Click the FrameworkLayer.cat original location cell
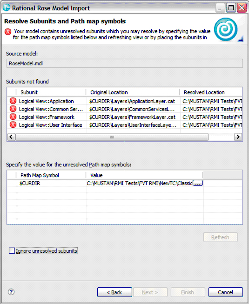This screenshot has height=304, width=249. 133,117
